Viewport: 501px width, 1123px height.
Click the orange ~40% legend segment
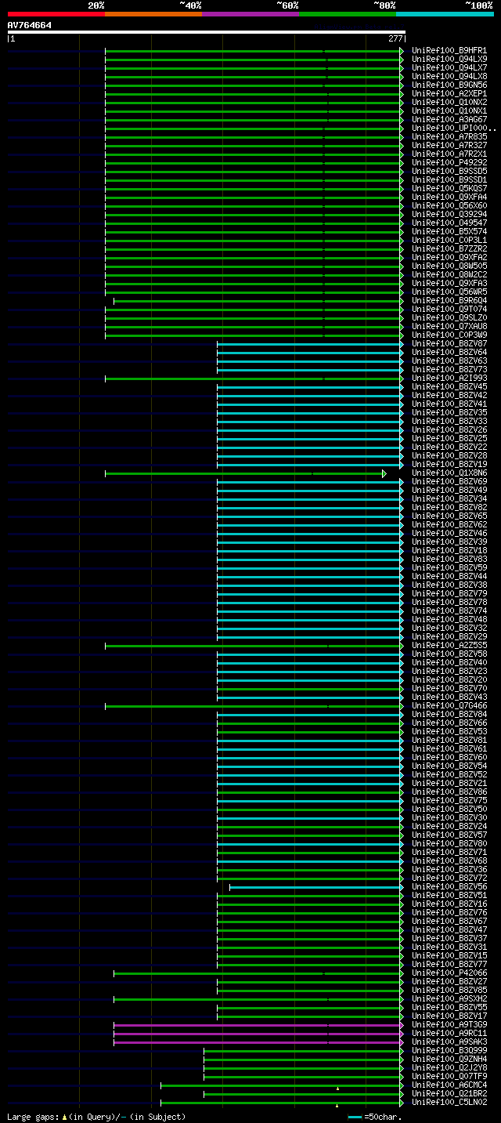pos(153,14)
